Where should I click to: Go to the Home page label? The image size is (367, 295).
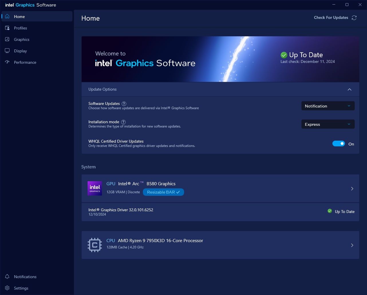pos(19,17)
